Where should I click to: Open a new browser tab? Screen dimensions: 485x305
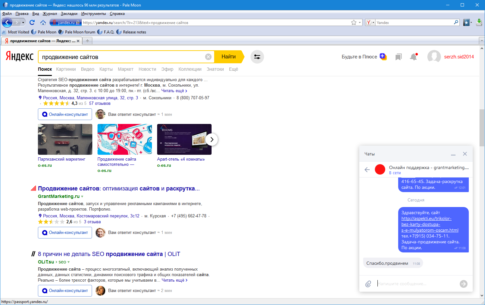pos(87,41)
